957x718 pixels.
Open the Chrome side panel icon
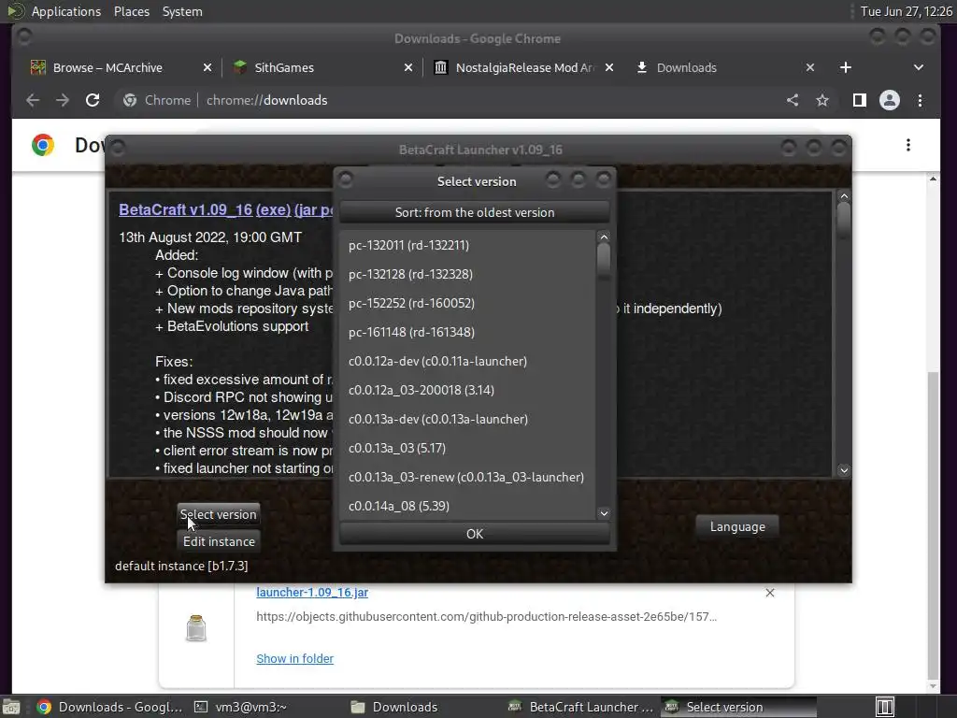[x=860, y=100]
